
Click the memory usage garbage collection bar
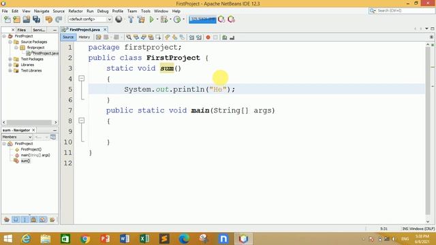(202, 20)
